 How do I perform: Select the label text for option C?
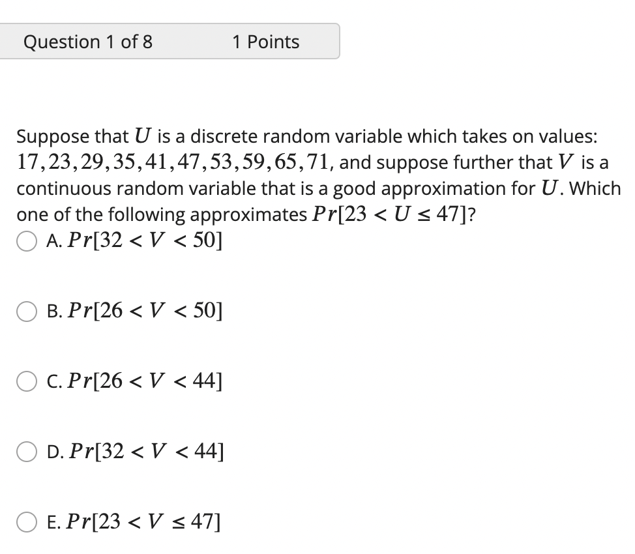click(x=135, y=382)
